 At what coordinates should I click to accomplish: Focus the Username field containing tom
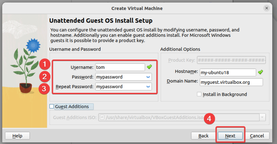120,67
